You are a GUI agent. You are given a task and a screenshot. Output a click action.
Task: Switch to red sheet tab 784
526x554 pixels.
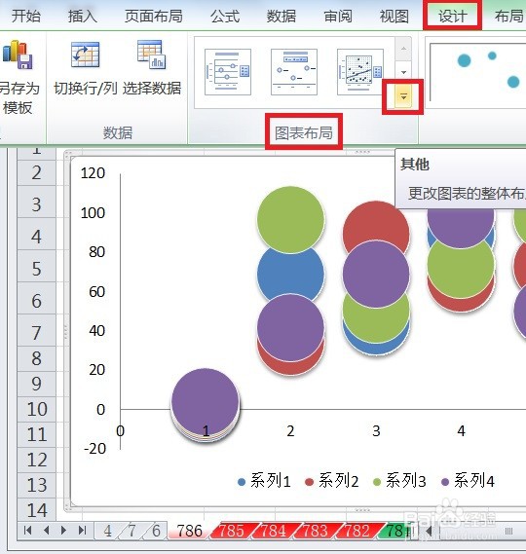274,531
